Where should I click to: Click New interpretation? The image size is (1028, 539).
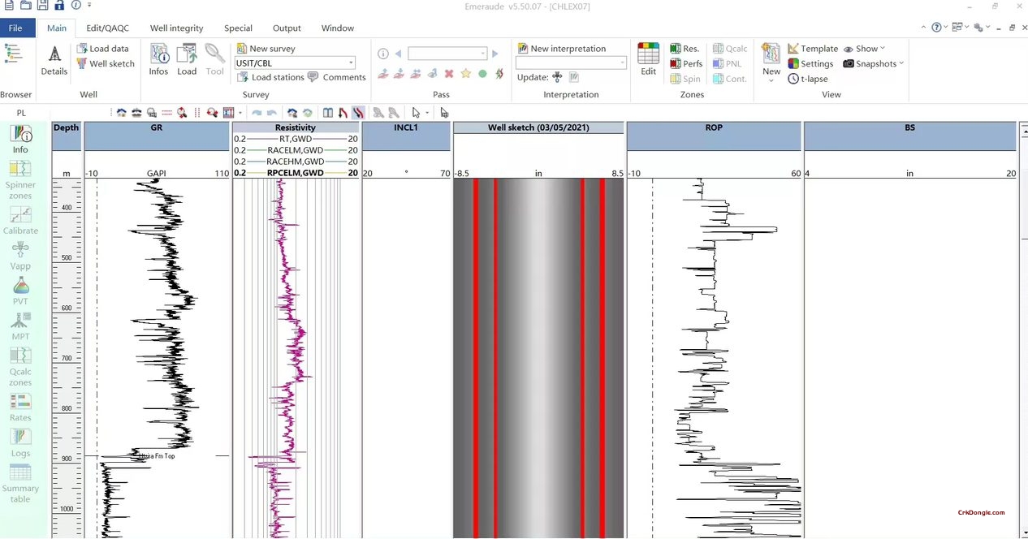562,49
